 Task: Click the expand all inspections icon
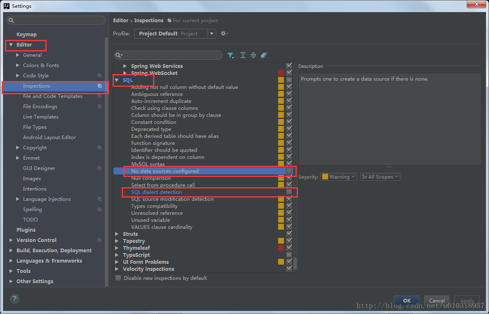[x=243, y=55]
